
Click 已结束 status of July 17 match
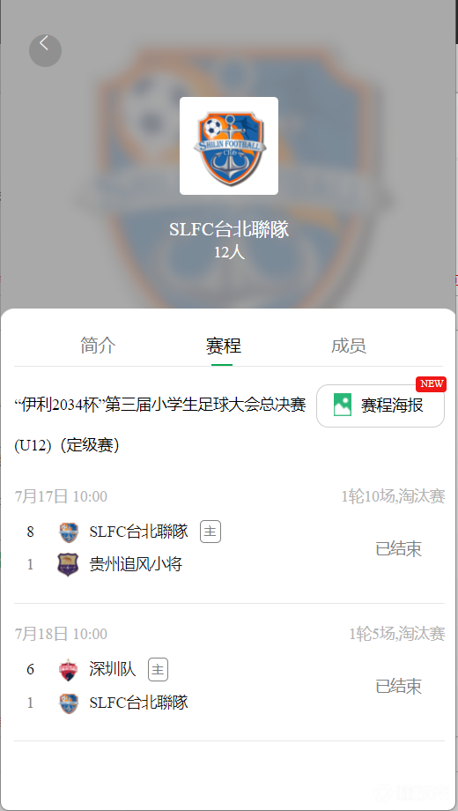click(399, 548)
